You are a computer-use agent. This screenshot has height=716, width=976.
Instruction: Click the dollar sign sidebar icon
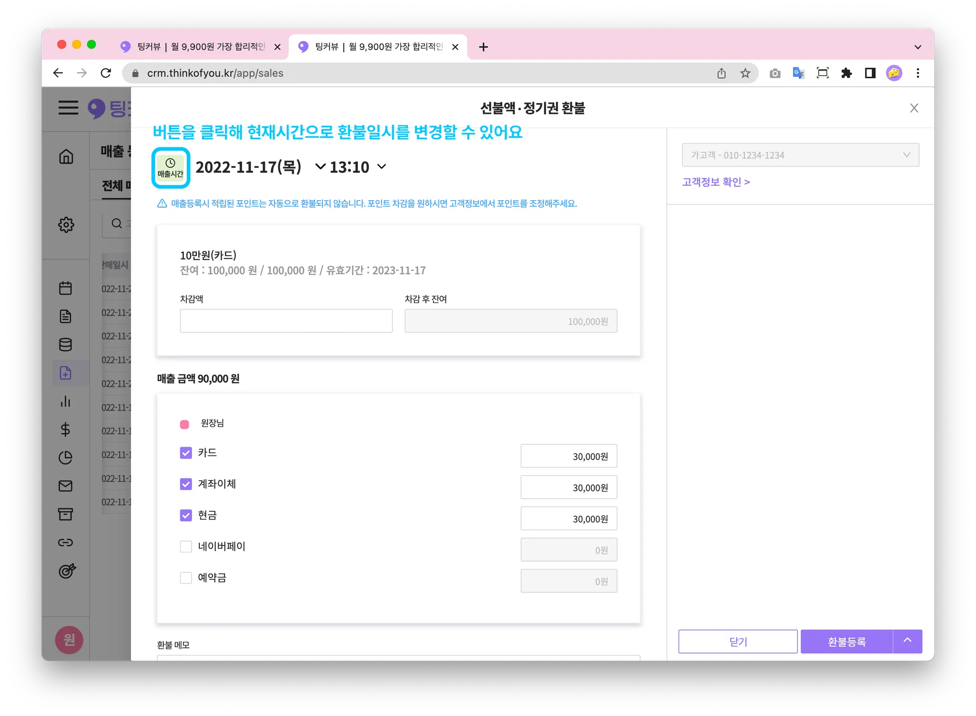coord(66,430)
